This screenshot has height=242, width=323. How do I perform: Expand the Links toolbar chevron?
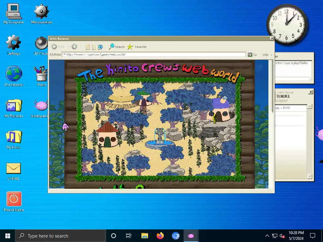click(x=272, y=55)
